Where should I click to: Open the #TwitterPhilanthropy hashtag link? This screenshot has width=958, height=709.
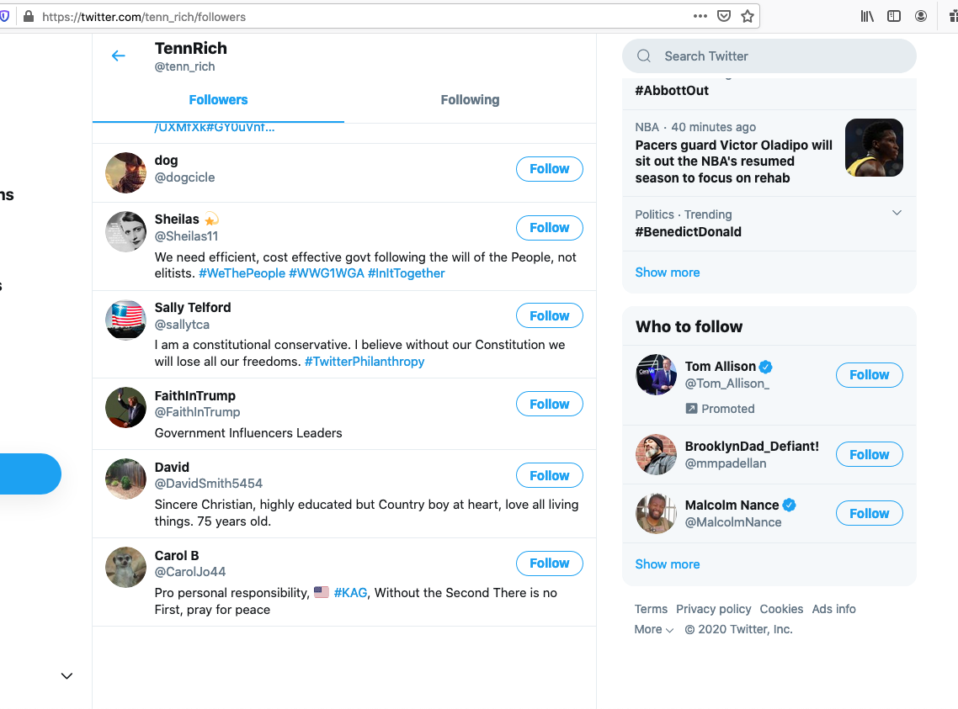[365, 362]
